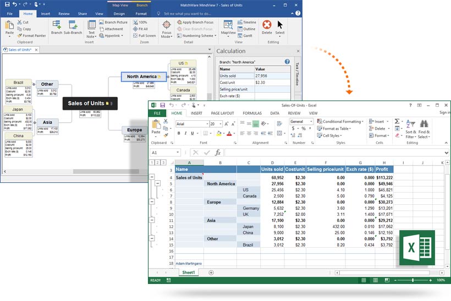Click Excel Paste icon

(156, 124)
